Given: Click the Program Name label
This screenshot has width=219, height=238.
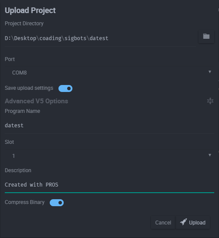Looking at the screenshot, I should tap(23, 111).
